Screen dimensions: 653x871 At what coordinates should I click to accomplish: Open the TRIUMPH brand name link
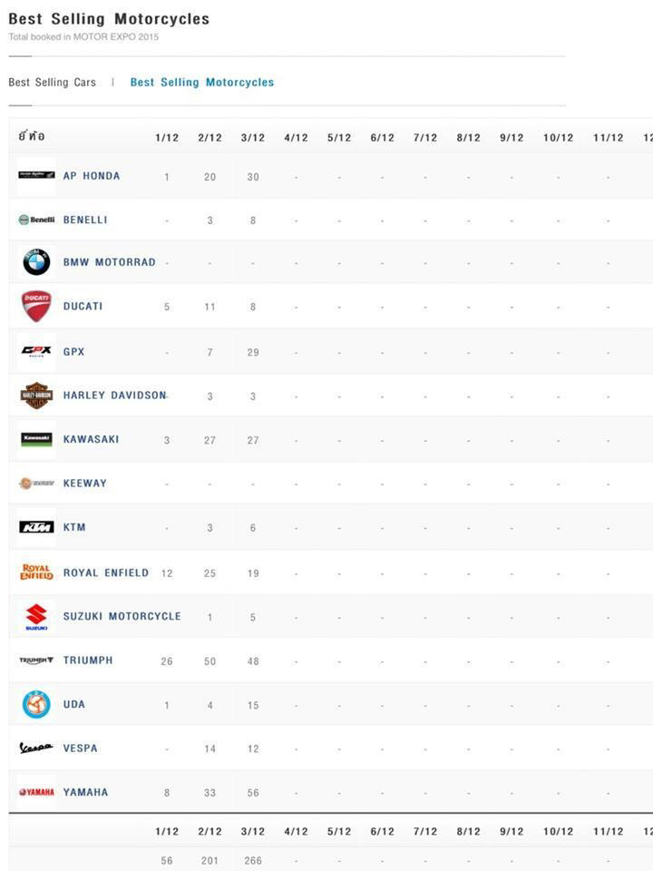(x=88, y=661)
